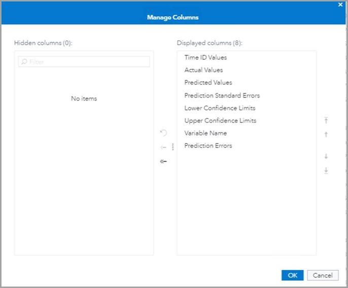This screenshot has width=348, height=288.
Task: Select Variable Name column item
Action: point(205,133)
